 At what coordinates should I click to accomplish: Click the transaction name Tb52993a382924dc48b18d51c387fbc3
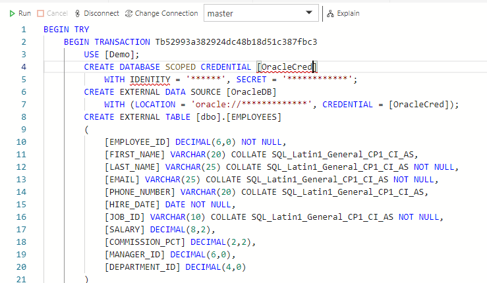pyautogui.click(x=236, y=42)
